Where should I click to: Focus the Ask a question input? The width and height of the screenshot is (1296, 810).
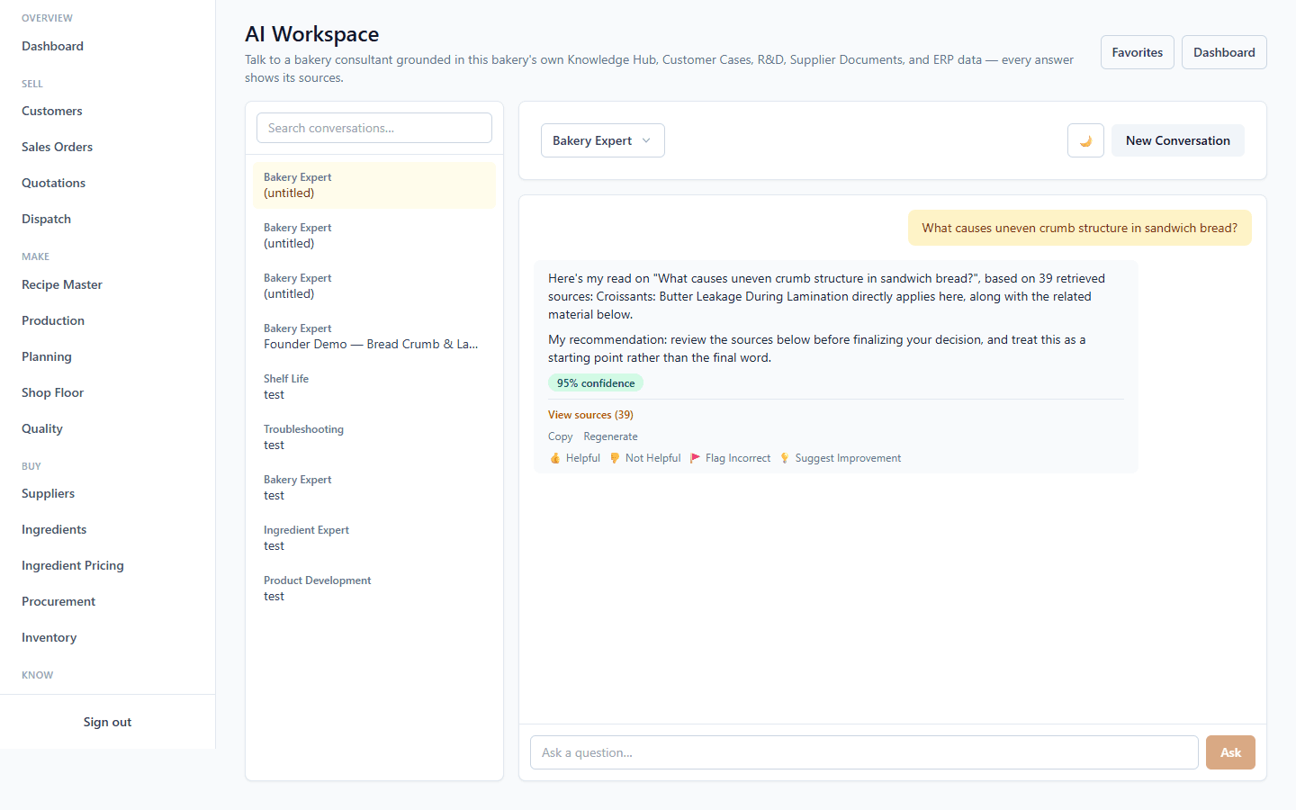click(x=864, y=752)
